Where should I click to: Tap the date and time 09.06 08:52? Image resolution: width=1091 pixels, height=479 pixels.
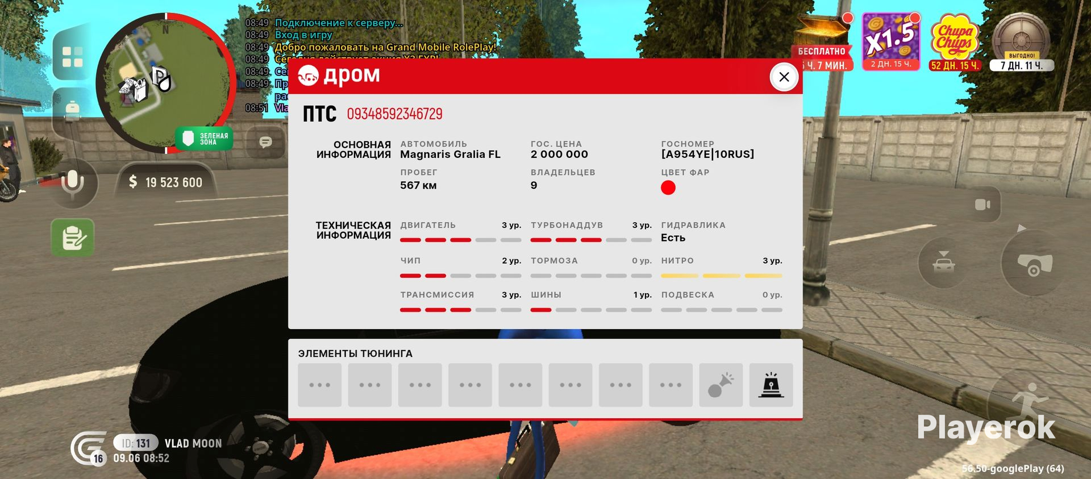(141, 459)
